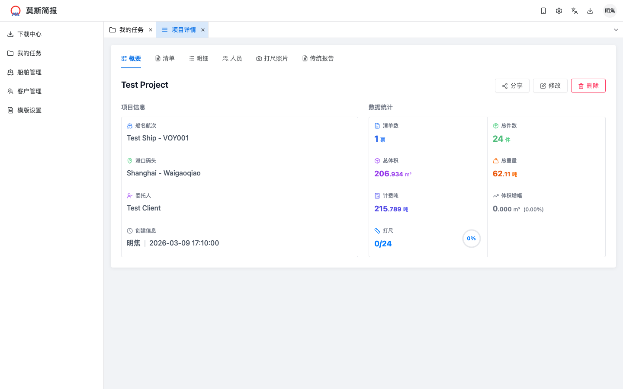Click the 0% circular progress indicator

472,239
